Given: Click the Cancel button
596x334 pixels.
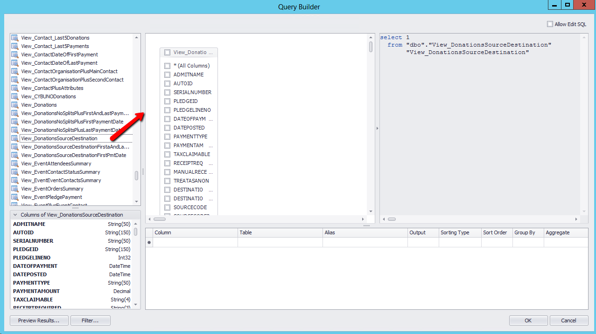Looking at the screenshot, I should (569, 320).
